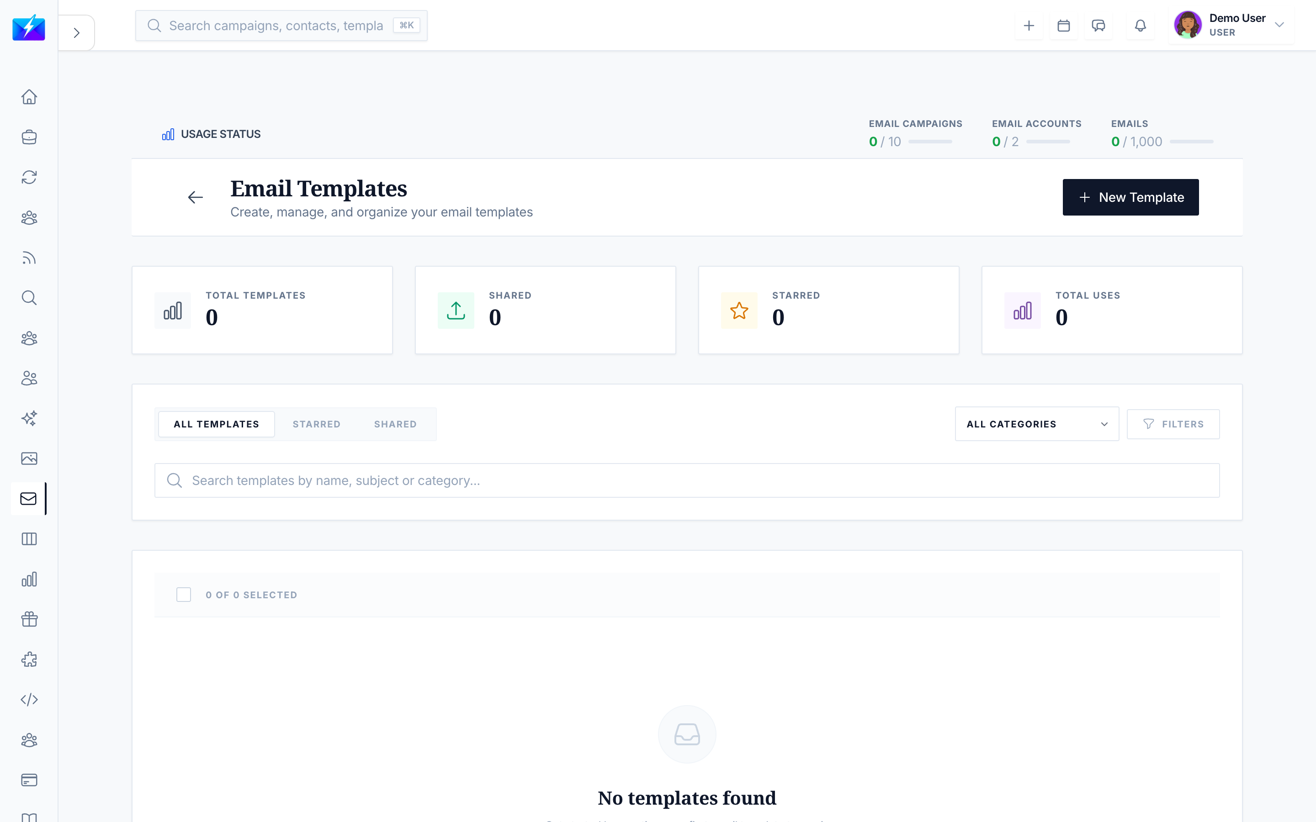Click the Emails usage progress bar

click(1191, 142)
